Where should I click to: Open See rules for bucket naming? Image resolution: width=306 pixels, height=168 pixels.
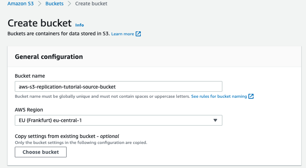219,96
